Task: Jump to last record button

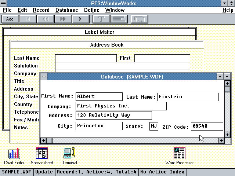Action: (81, 19)
